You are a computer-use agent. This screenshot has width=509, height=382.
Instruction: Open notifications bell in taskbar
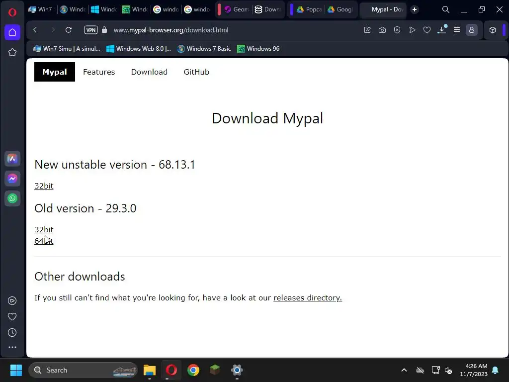(x=496, y=370)
